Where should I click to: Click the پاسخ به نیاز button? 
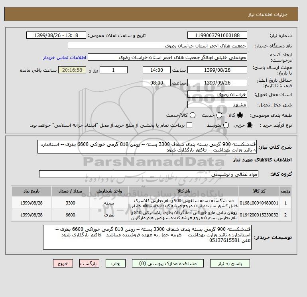click(x=230, y=264)
